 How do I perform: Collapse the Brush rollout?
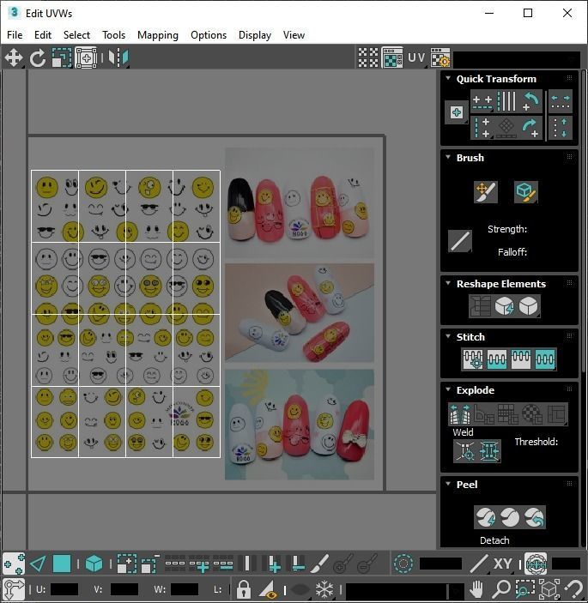(448, 157)
